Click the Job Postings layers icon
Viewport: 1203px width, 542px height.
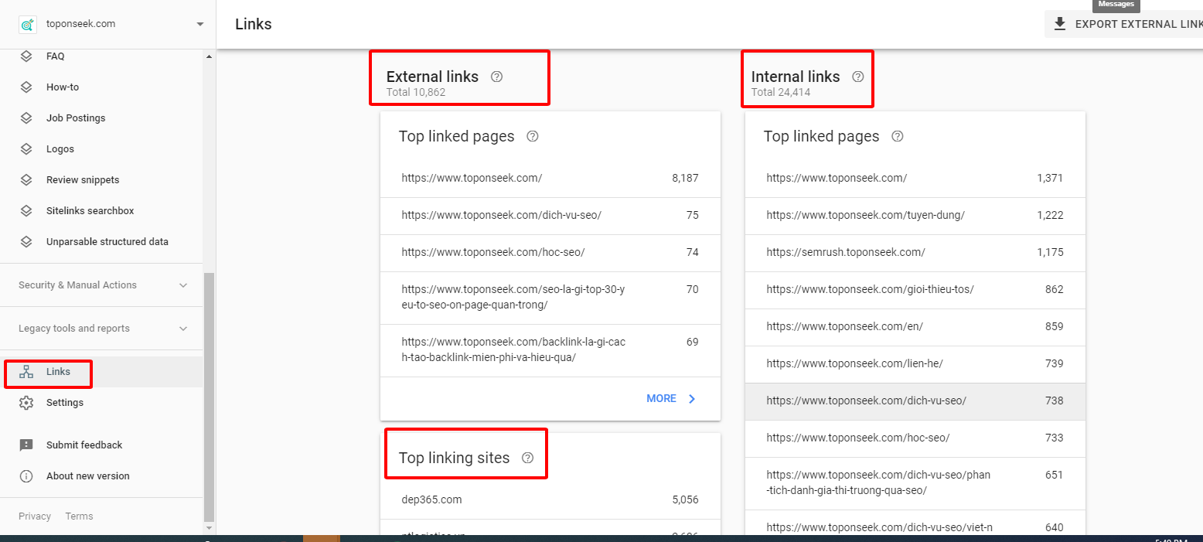[x=26, y=118]
